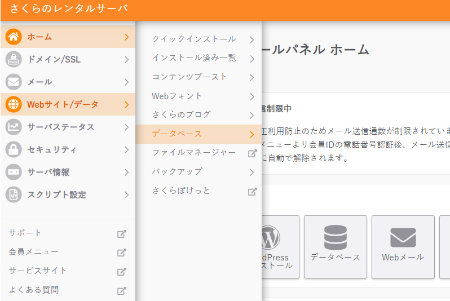Expand the コンテンツブースト submenu chevron
The width and height of the screenshot is (450, 301).
click(252, 77)
